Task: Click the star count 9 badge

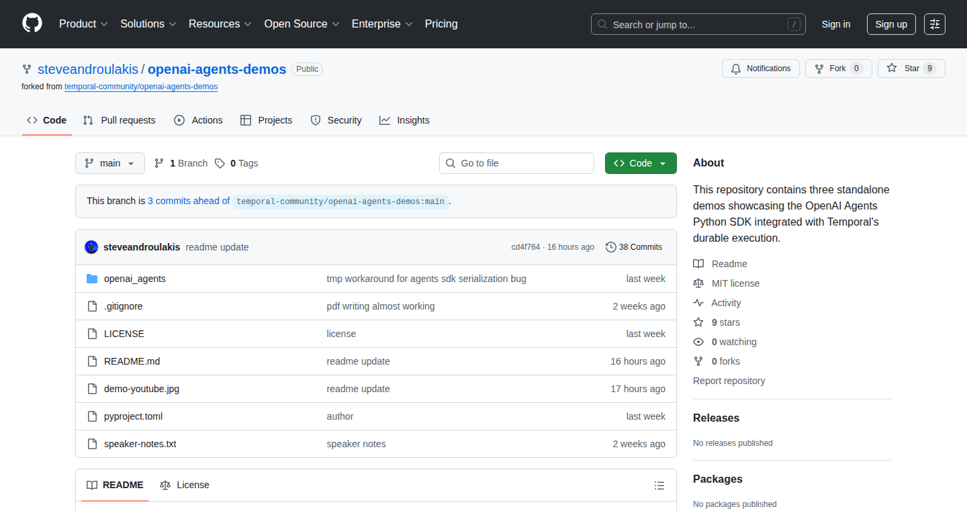Action: [x=929, y=68]
